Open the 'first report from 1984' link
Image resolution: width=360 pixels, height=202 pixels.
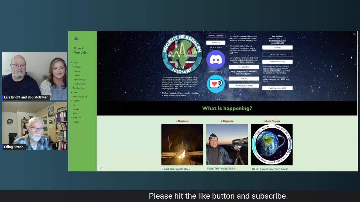pos(272,68)
